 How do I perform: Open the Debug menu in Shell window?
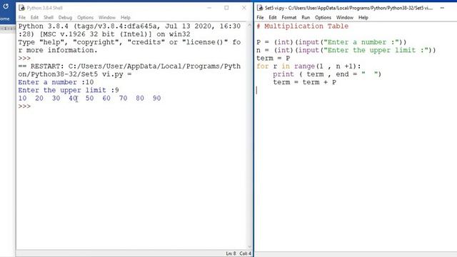point(65,17)
